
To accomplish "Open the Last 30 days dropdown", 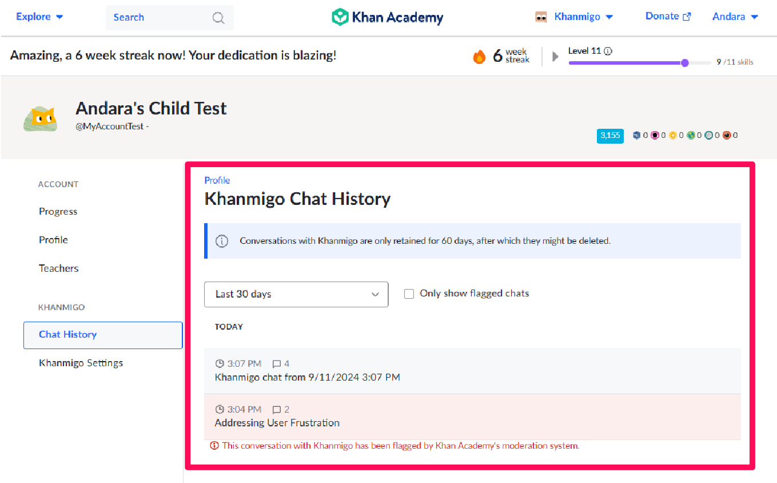I will (296, 294).
